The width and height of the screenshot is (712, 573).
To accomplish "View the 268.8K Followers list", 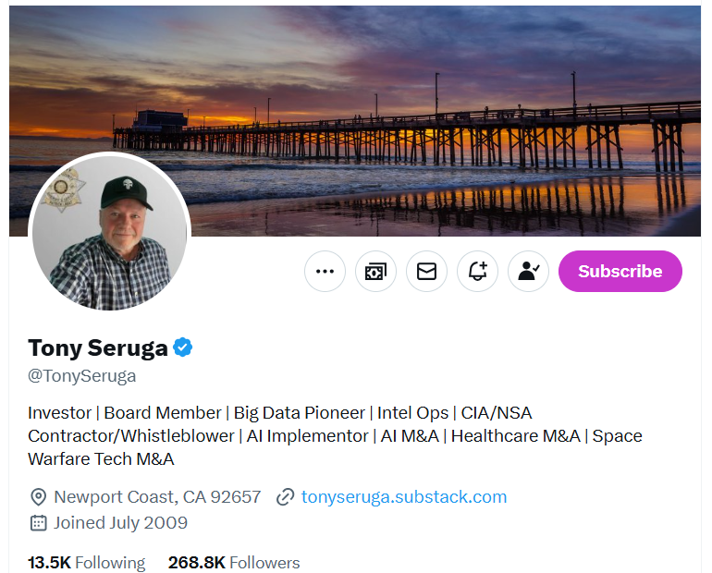I will [234, 562].
